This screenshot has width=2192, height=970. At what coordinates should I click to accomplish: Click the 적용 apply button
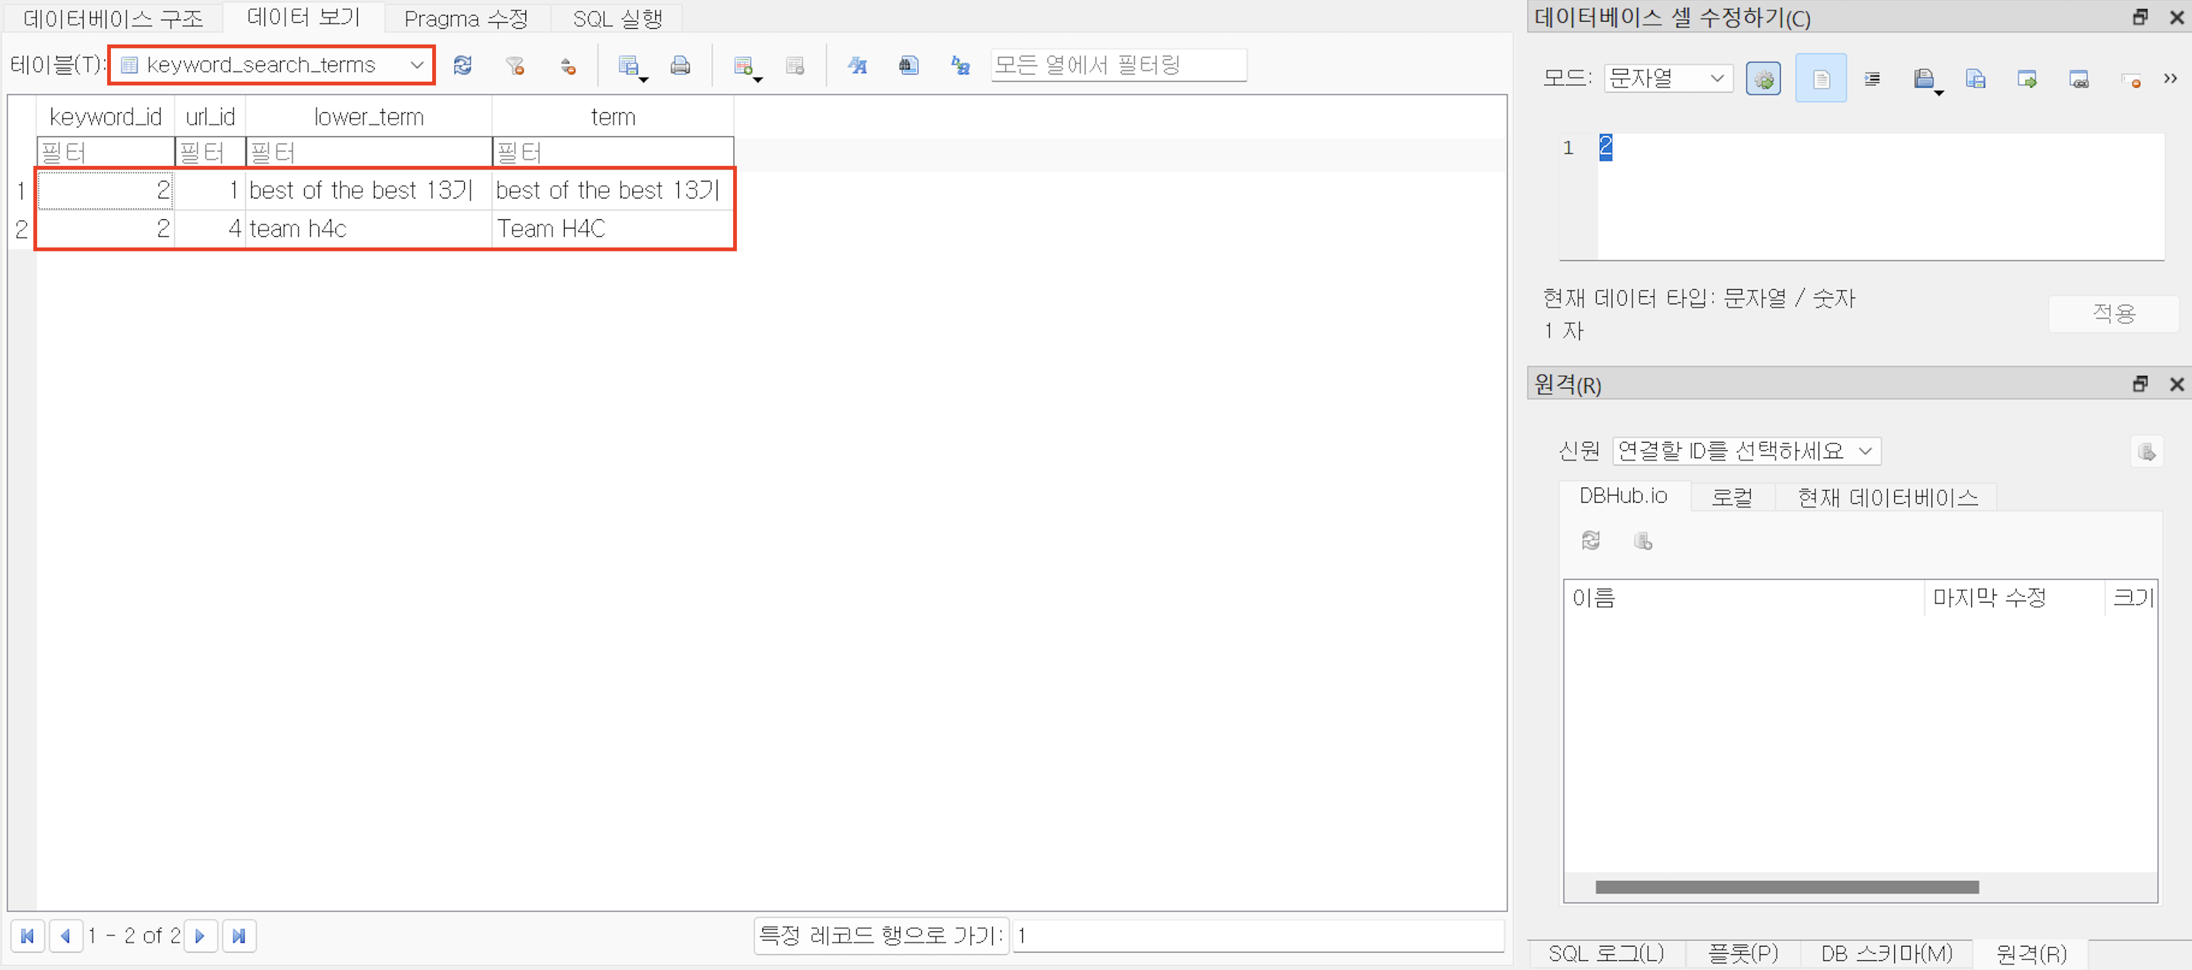pyautogui.click(x=2113, y=313)
